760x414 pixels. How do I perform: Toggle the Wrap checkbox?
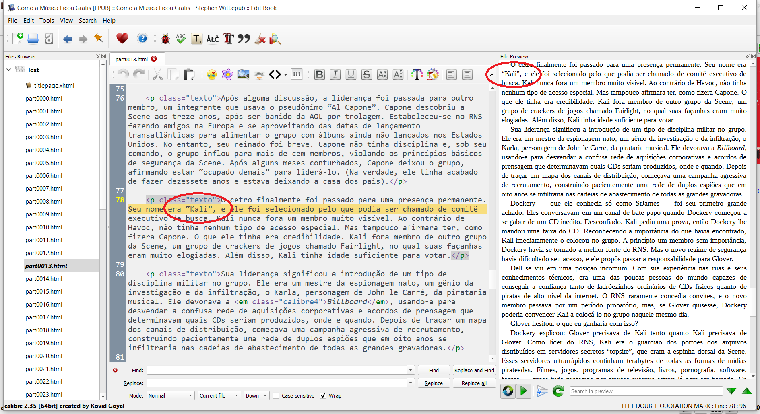click(x=323, y=395)
